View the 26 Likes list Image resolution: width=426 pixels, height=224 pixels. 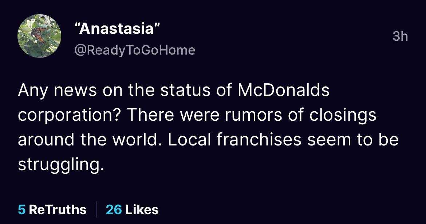coord(132,209)
